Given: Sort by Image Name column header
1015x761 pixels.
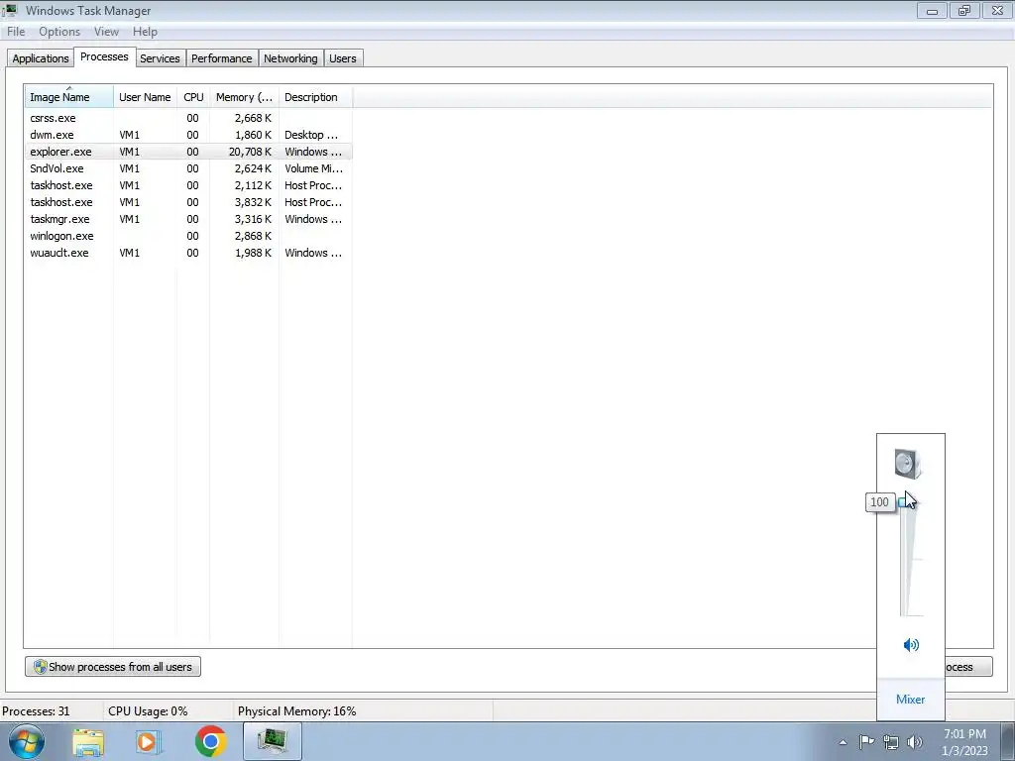Looking at the screenshot, I should (69, 97).
